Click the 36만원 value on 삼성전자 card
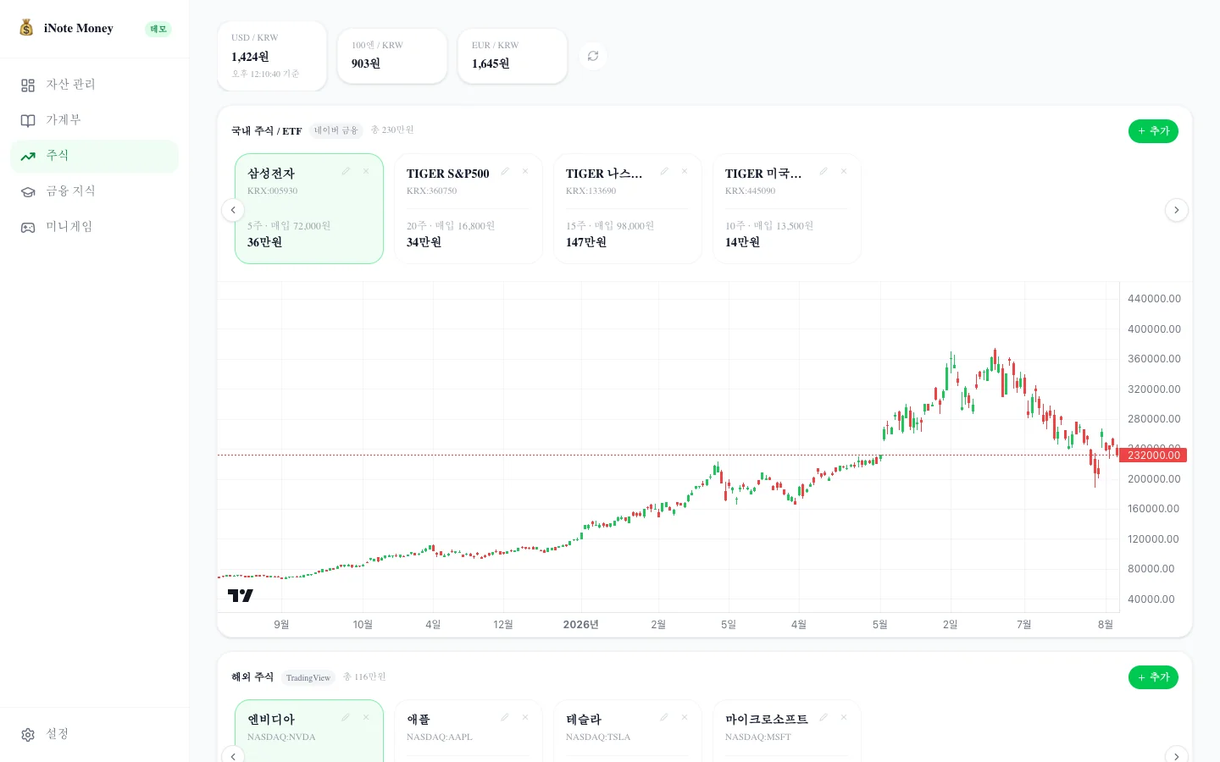The width and height of the screenshot is (1220, 762). coord(265,242)
